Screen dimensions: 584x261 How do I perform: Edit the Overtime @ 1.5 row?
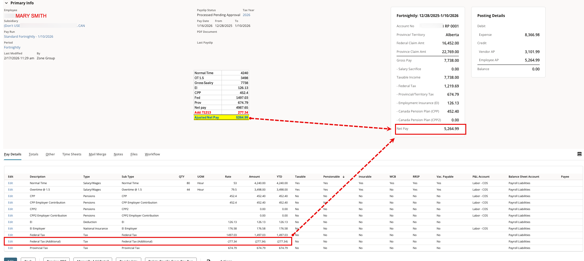point(11,190)
